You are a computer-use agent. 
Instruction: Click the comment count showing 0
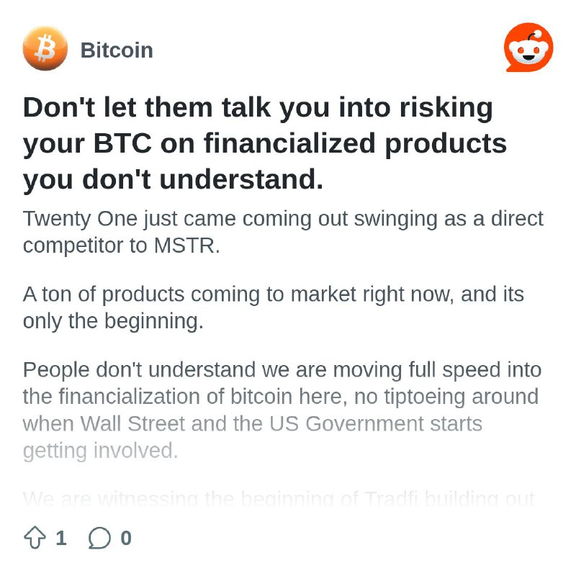point(126,538)
